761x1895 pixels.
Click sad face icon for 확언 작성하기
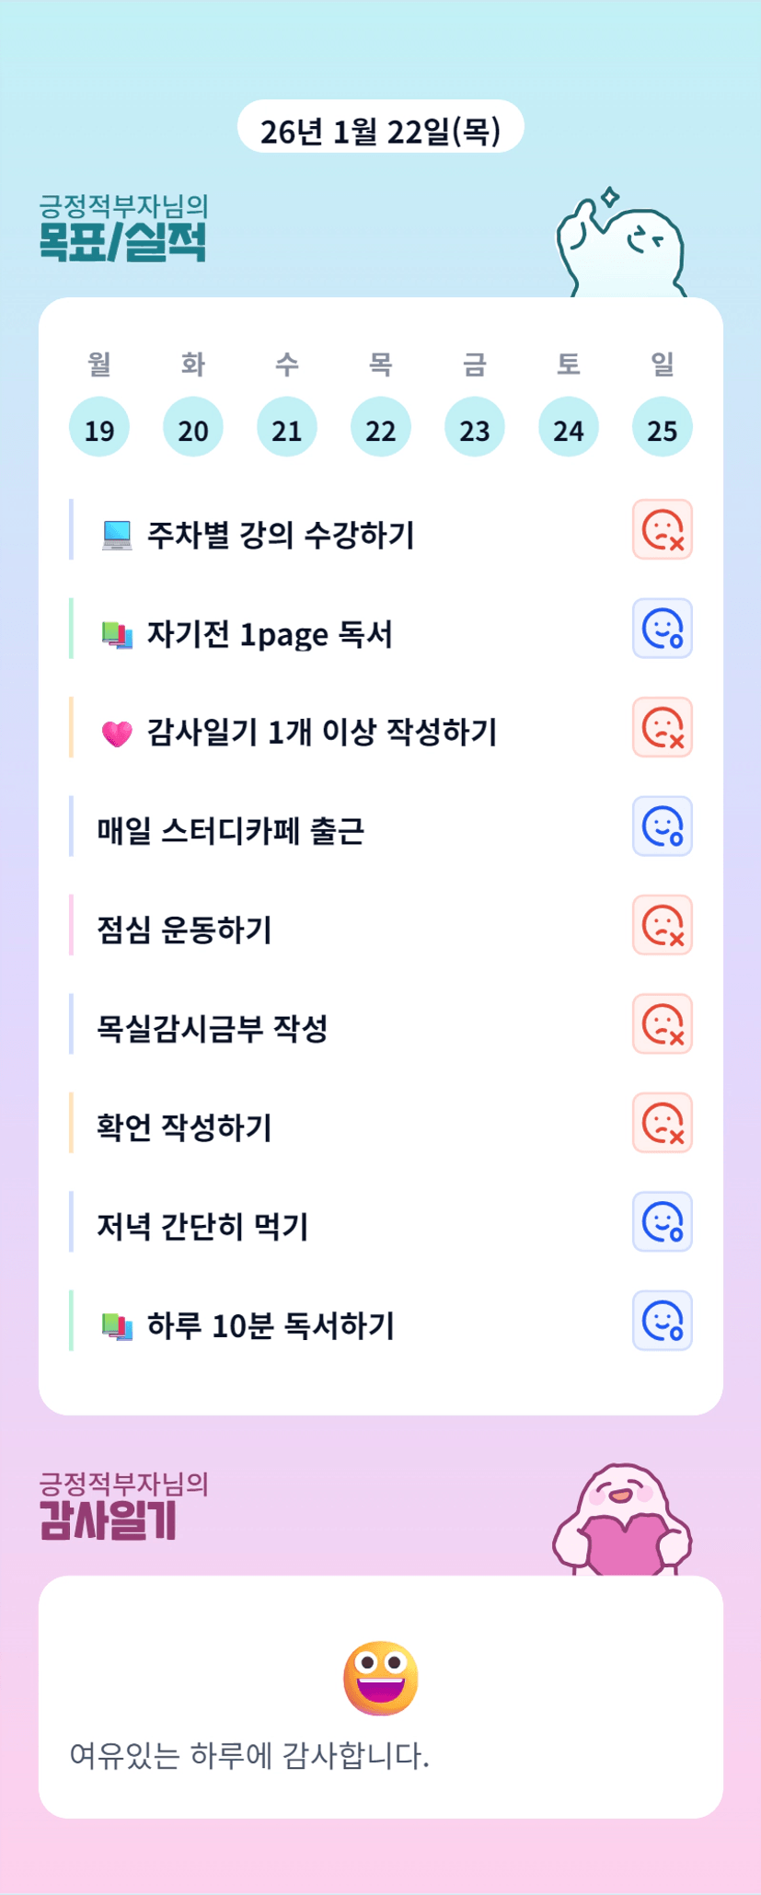[x=662, y=1123]
